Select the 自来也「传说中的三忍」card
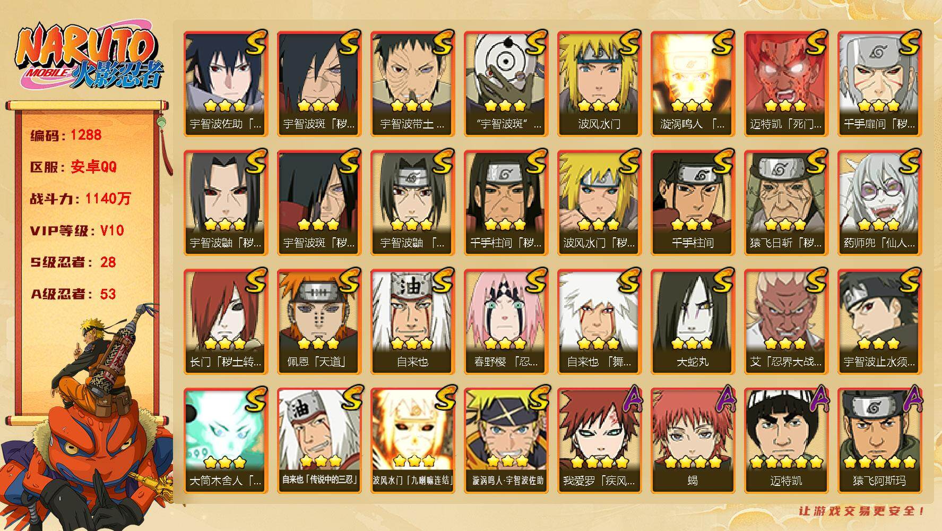The image size is (942, 531). (319, 441)
